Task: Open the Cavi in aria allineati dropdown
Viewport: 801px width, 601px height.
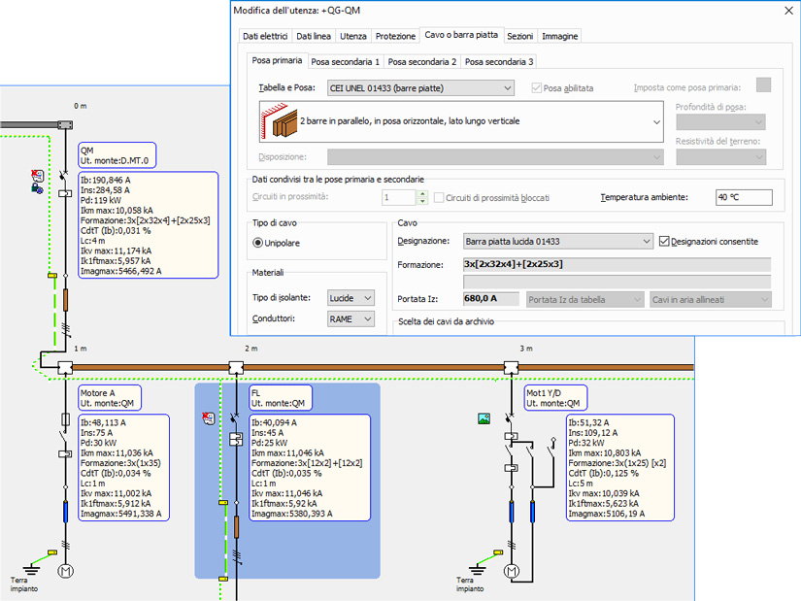Action: (710, 299)
